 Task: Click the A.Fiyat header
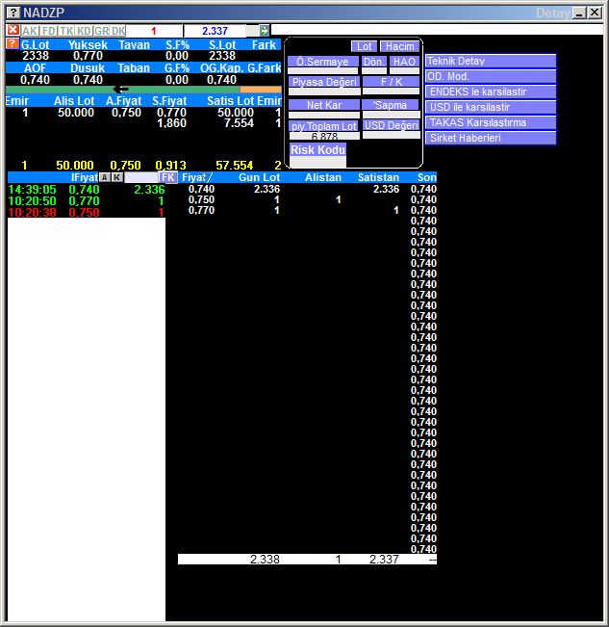pos(123,101)
